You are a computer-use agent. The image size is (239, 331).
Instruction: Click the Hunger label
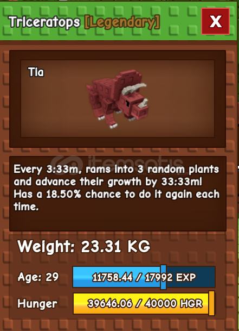coord(37,304)
